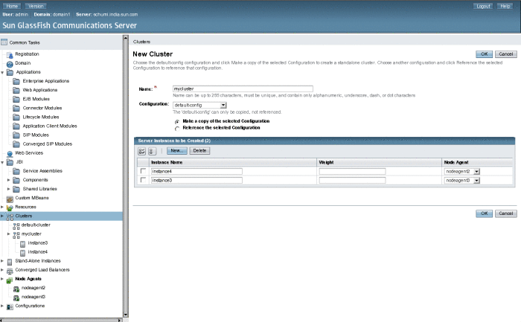Image resolution: width=521 pixels, height=322 pixels.
Task: Click the Registration icon in tree
Action: click(x=10, y=54)
